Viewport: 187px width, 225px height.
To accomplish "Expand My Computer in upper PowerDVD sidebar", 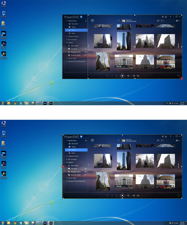I will (67, 40).
